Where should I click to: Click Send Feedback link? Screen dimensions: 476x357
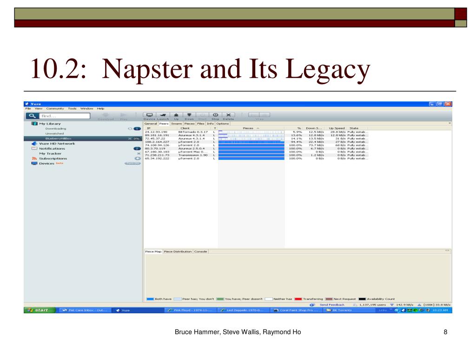332,304
